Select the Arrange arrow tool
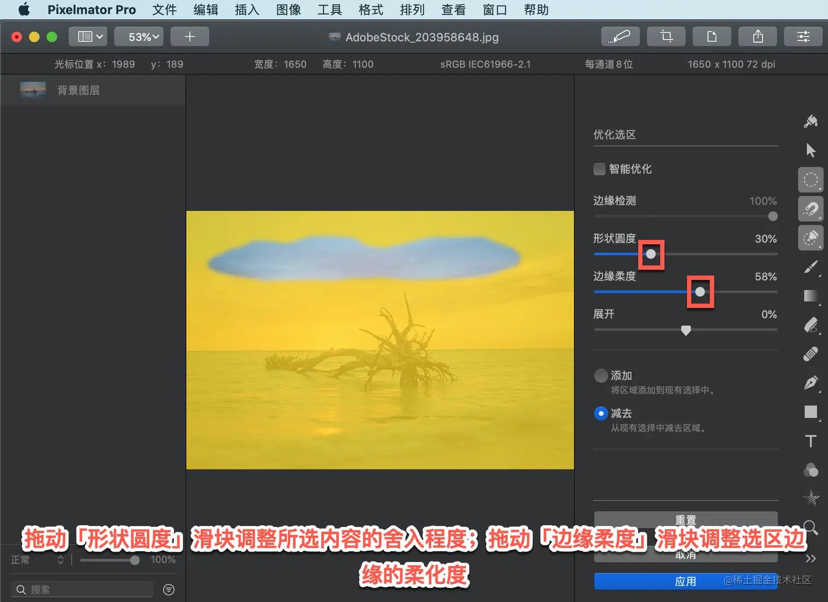 click(810, 150)
